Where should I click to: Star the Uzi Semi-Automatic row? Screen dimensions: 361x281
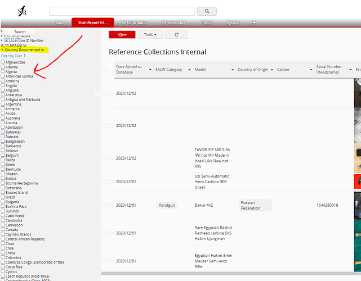click(x=111, y=182)
